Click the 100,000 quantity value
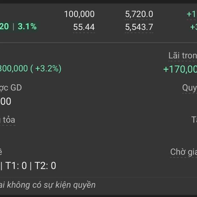The width and height of the screenshot is (197, 197). pos(79,14)
